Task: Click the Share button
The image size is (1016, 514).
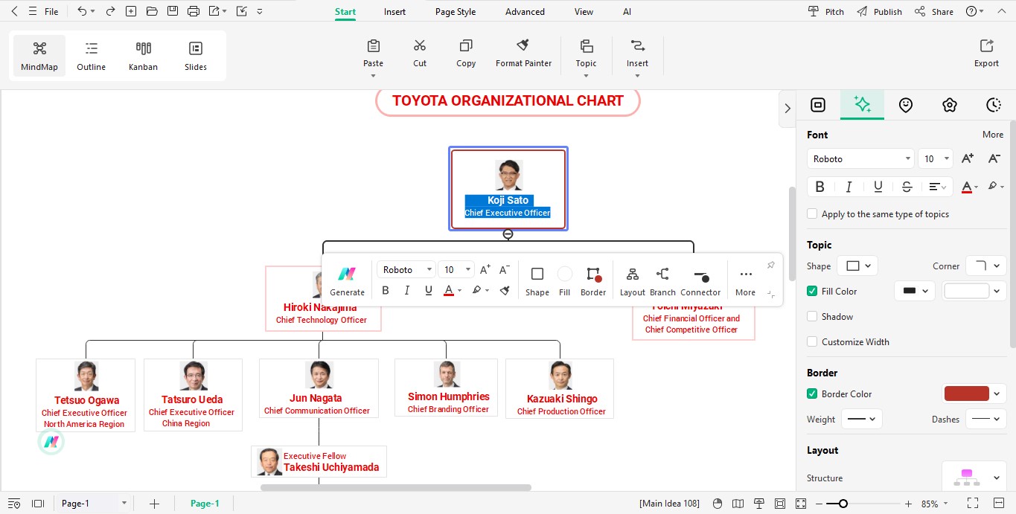Action: tap(935, 12)
